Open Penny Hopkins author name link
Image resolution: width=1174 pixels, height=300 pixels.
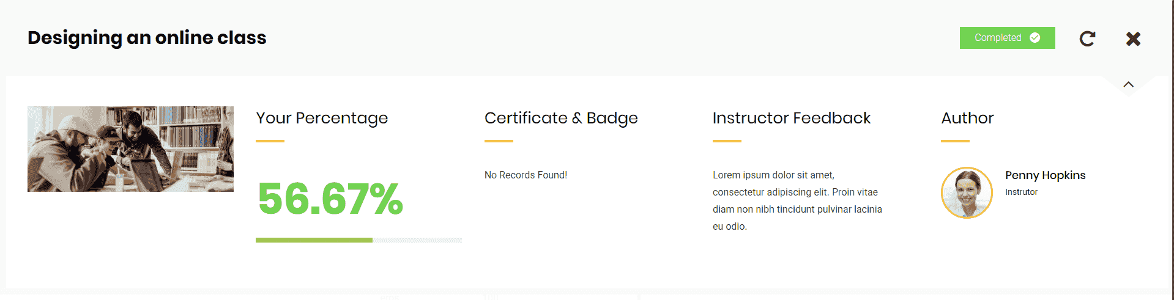tap(1045, 175)
